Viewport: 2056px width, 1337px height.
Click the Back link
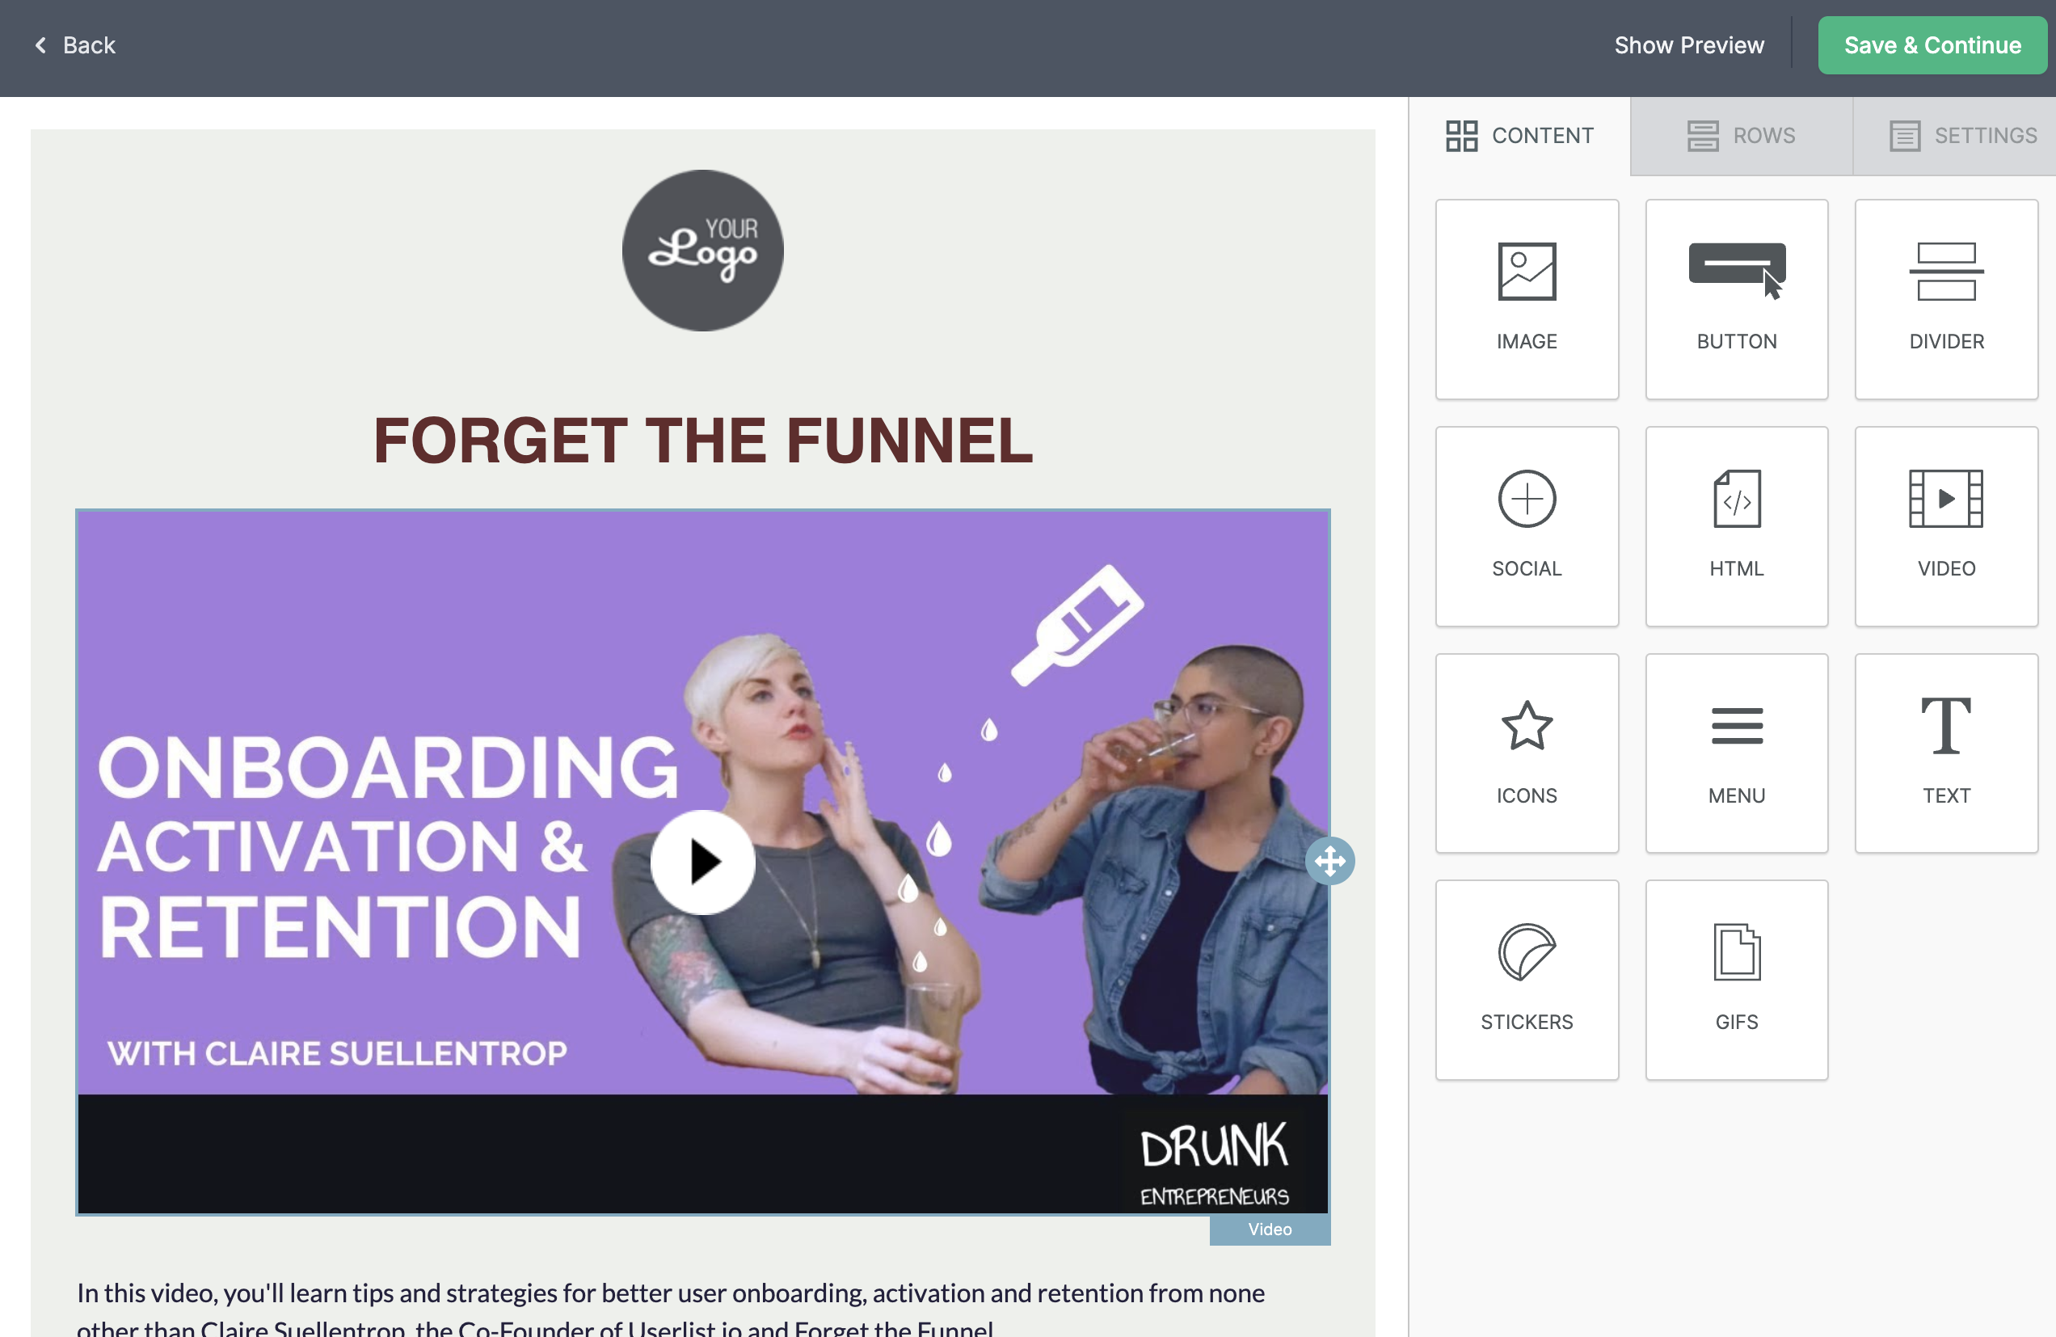pos(74,45)
